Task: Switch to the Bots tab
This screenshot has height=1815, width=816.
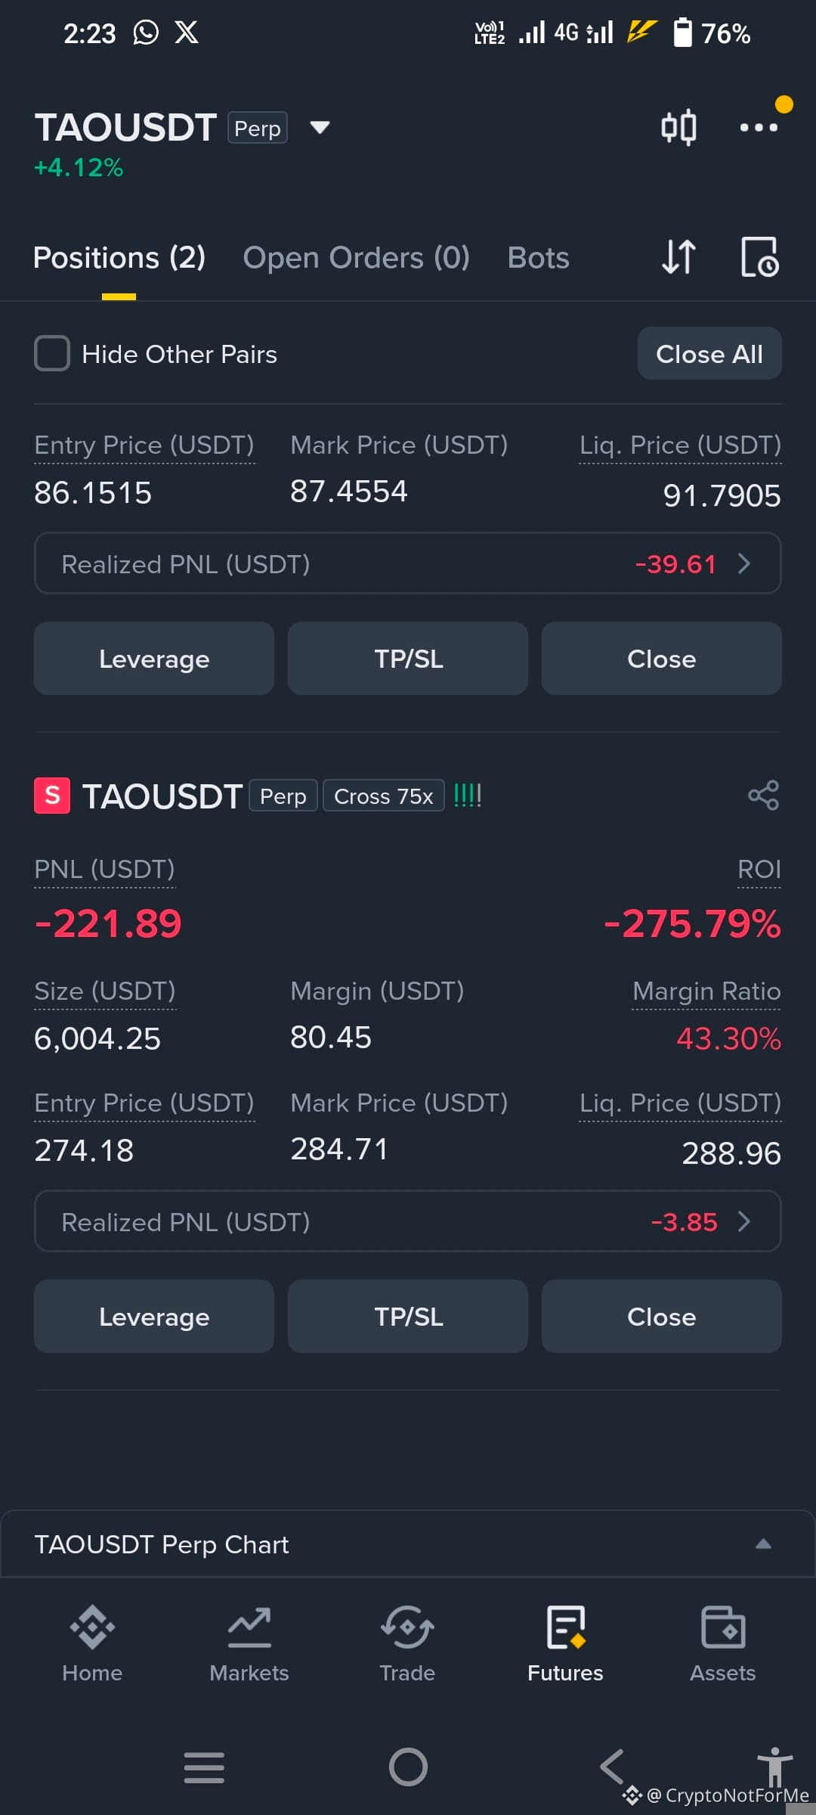Action: [x=538, y=258]
